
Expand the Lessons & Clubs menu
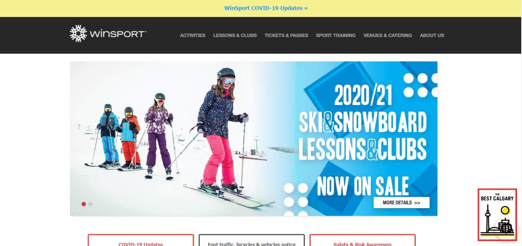tap(235, 35)
